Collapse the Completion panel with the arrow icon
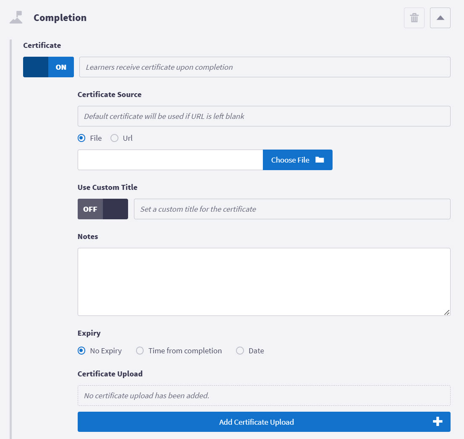Screen dimensions: 464x439 click(x=440, y=18)
